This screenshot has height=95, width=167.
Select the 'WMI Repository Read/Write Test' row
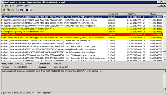pos(82,23)
